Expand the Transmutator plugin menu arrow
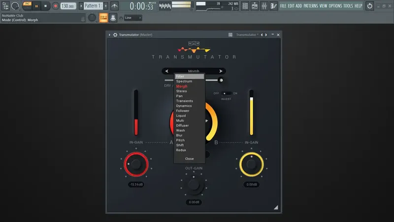This screenshot has height=222, width=394. pos(109,35)
